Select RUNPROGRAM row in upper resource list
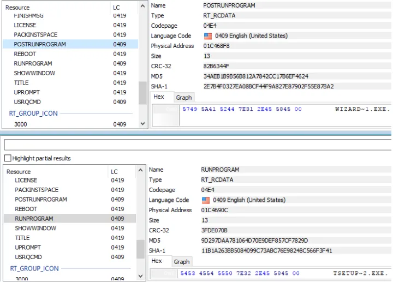 click(x=70, y=63)
